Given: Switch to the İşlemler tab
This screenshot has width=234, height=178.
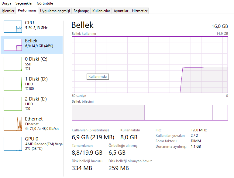Looking at the screenshot, I should pos(8,11).
